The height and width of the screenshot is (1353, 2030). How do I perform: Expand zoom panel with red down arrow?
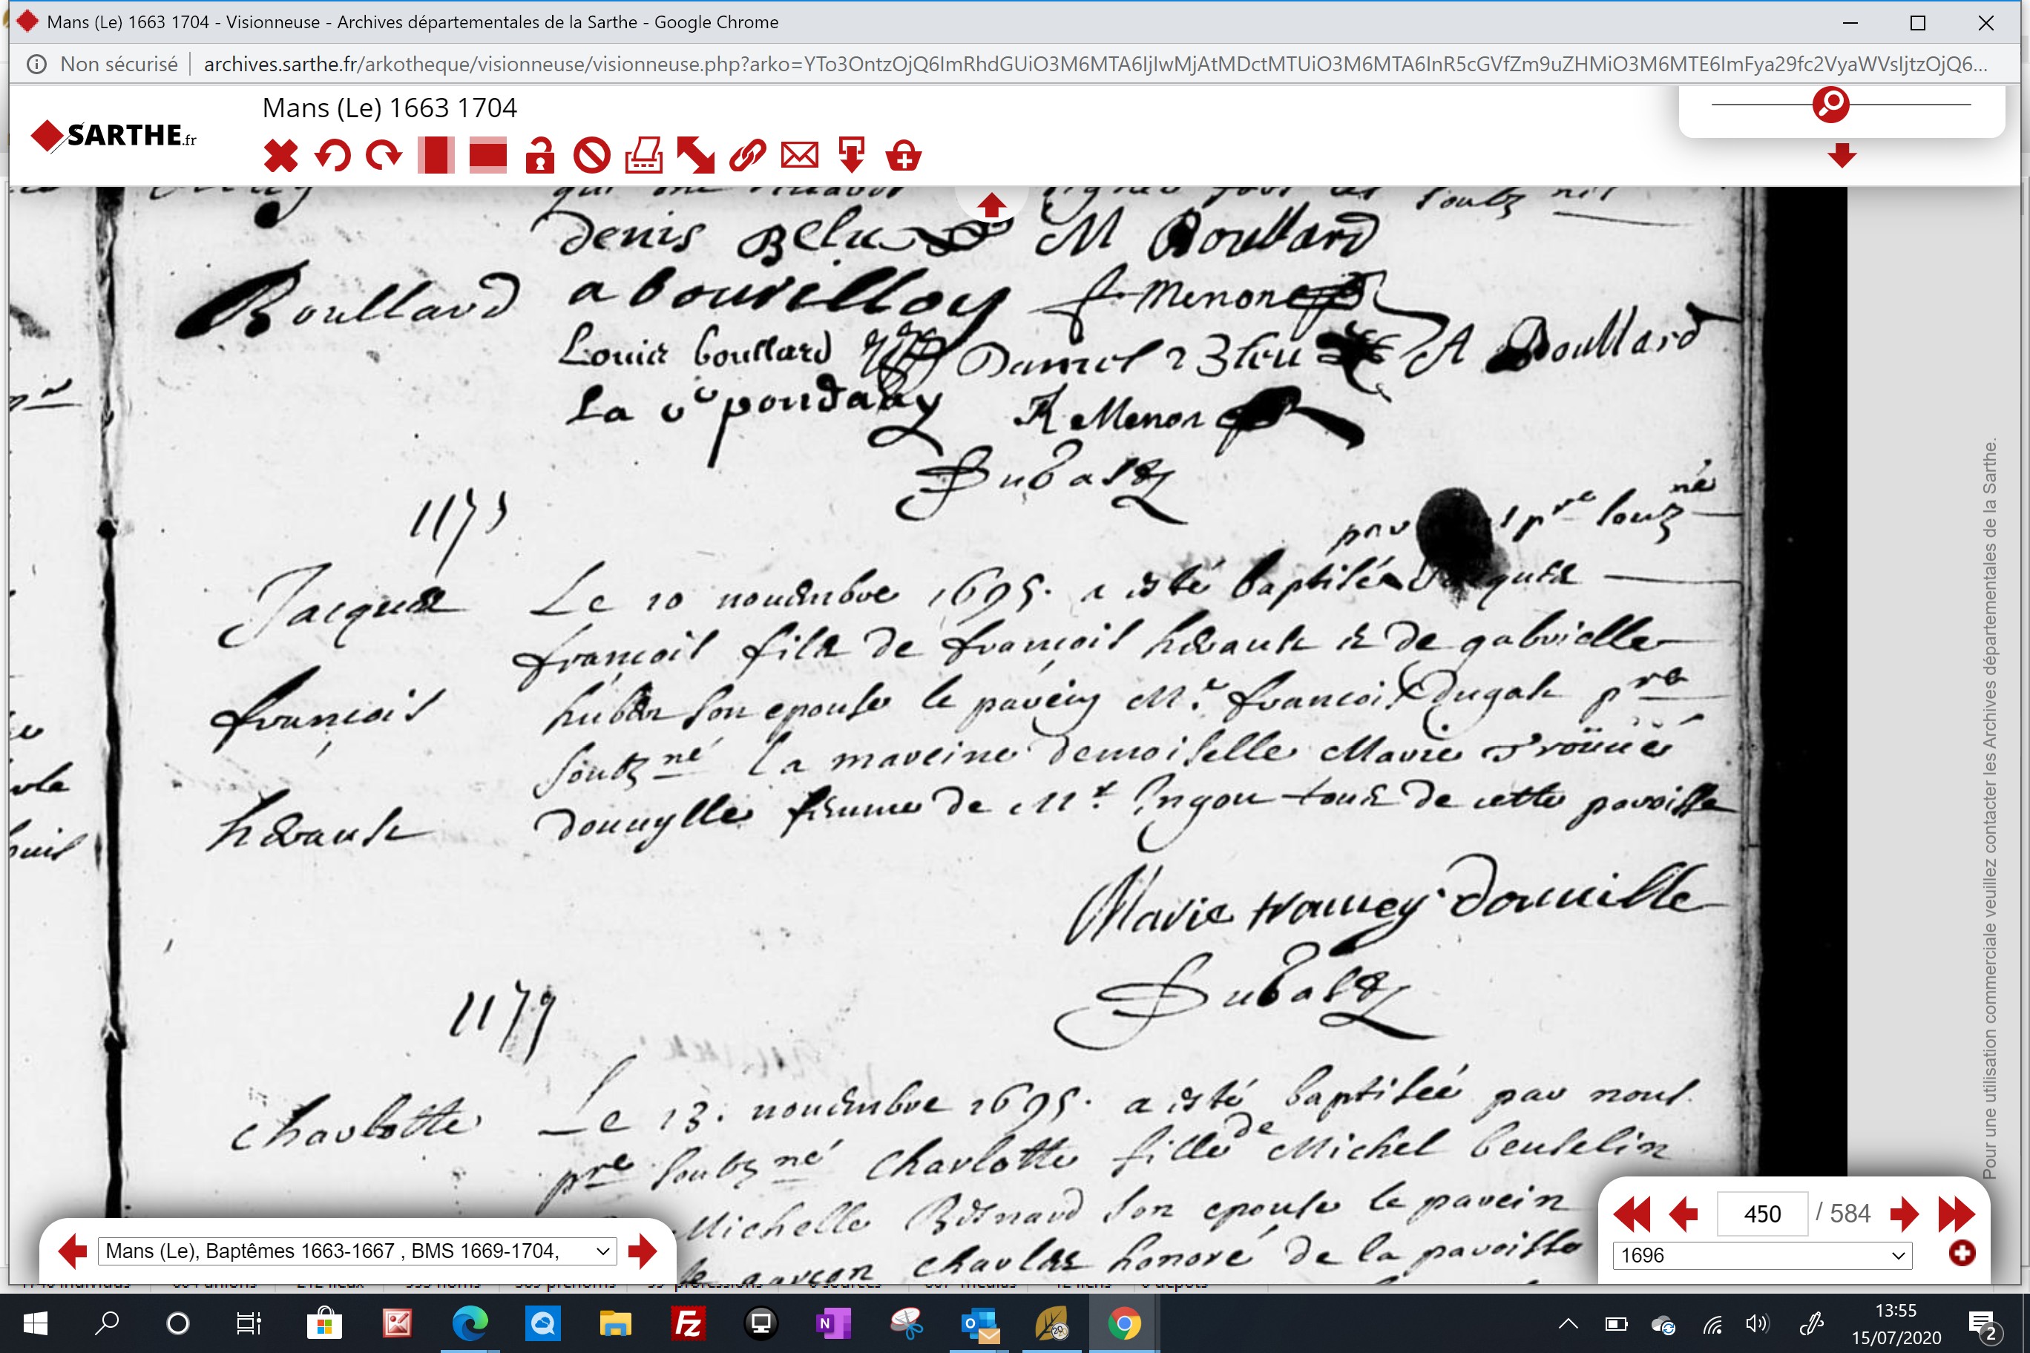[1842, 155]
